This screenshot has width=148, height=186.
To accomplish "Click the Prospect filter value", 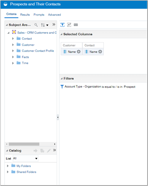I will tap(129, 87).
